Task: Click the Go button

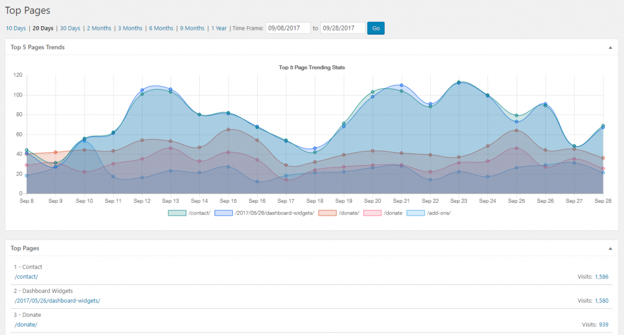Action: (375, 28)
